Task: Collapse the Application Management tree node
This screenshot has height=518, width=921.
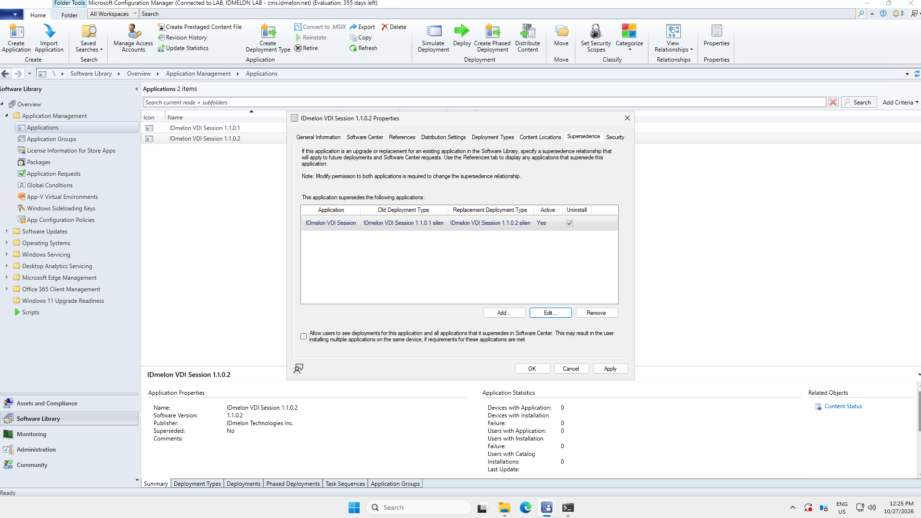Action: tap(7, 116)
